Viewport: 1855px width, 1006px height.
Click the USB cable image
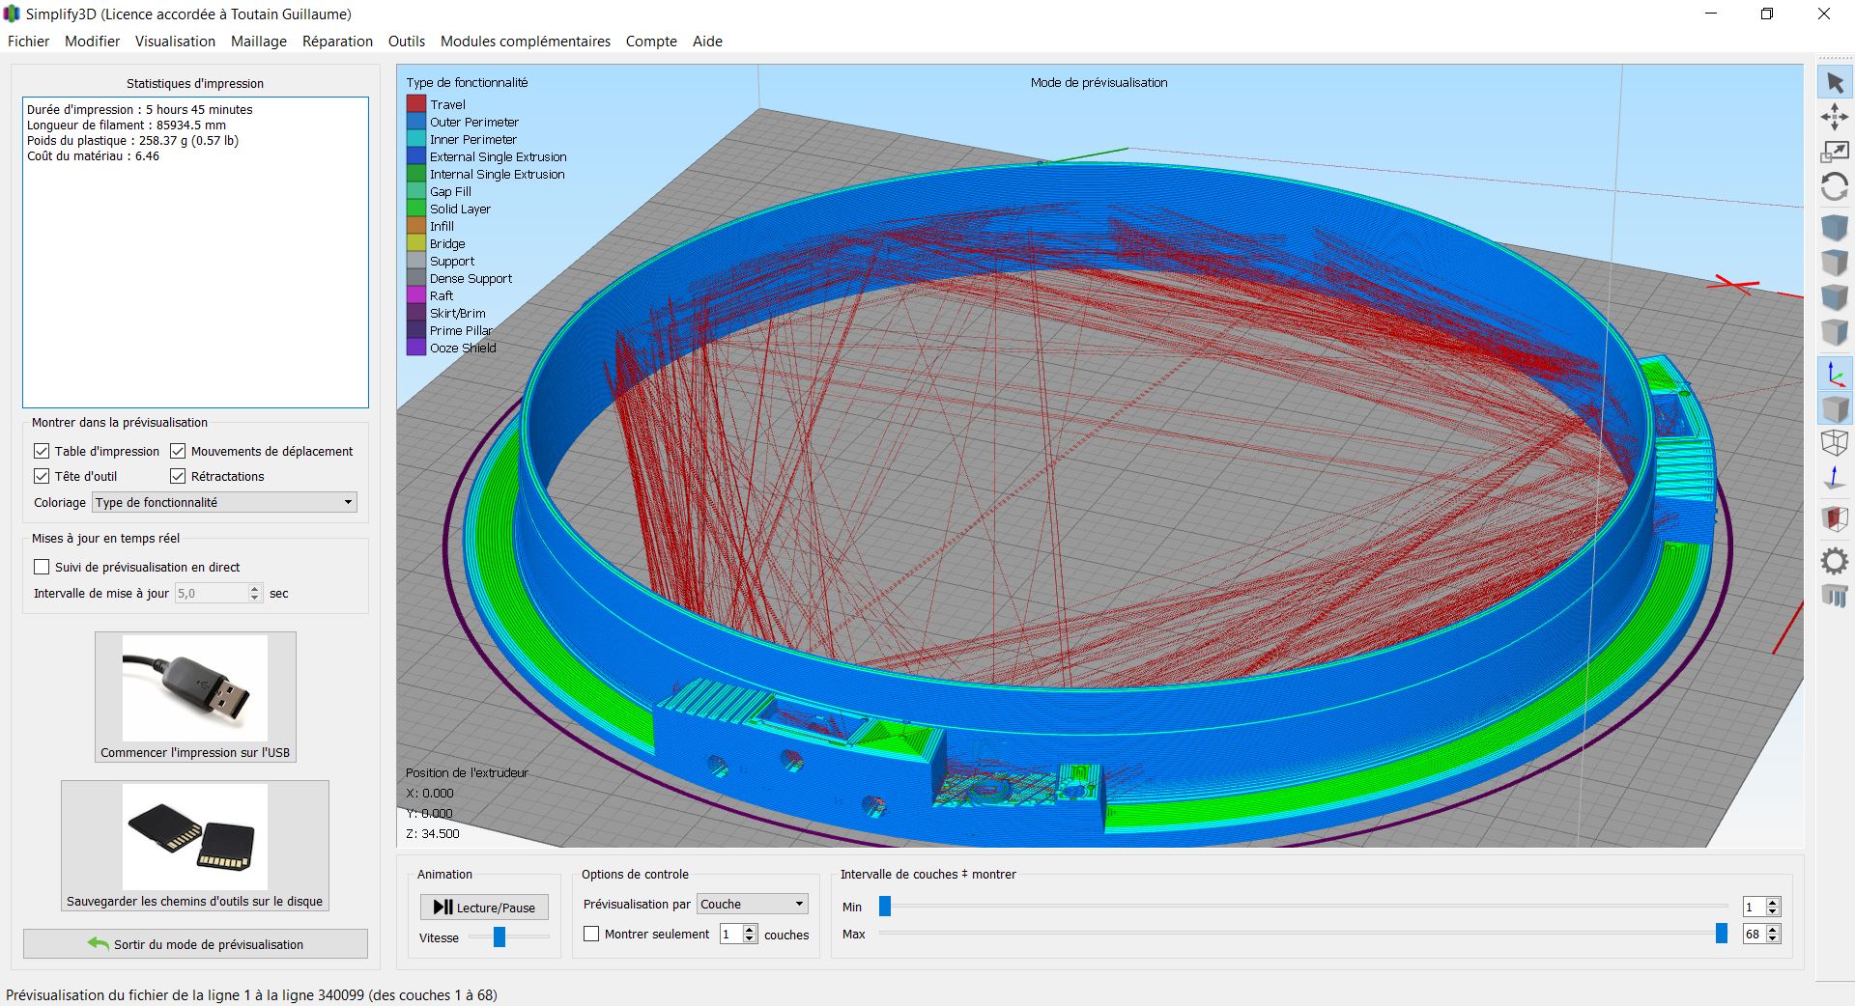click(x=195, y=688)
